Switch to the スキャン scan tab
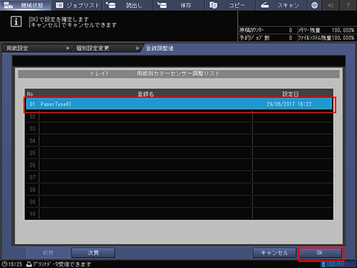Viewport: 357px width, 268px height. (x=282, y=5)
